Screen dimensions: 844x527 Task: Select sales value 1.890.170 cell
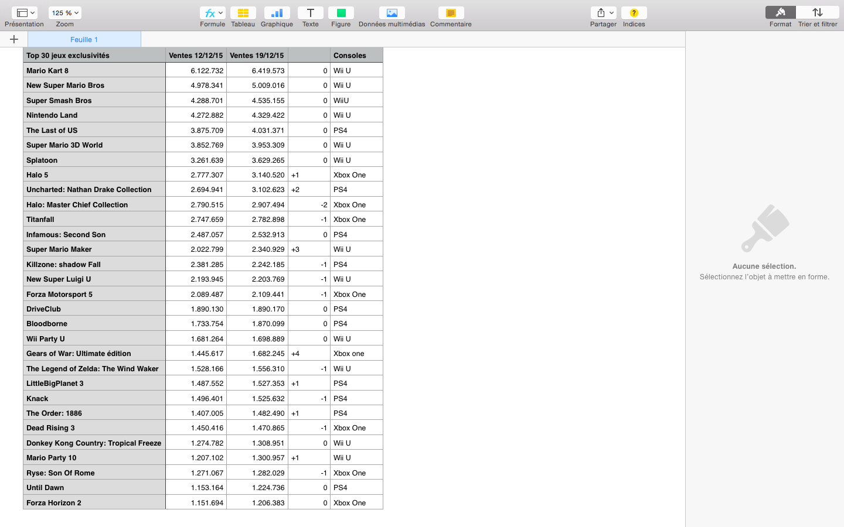257,309
